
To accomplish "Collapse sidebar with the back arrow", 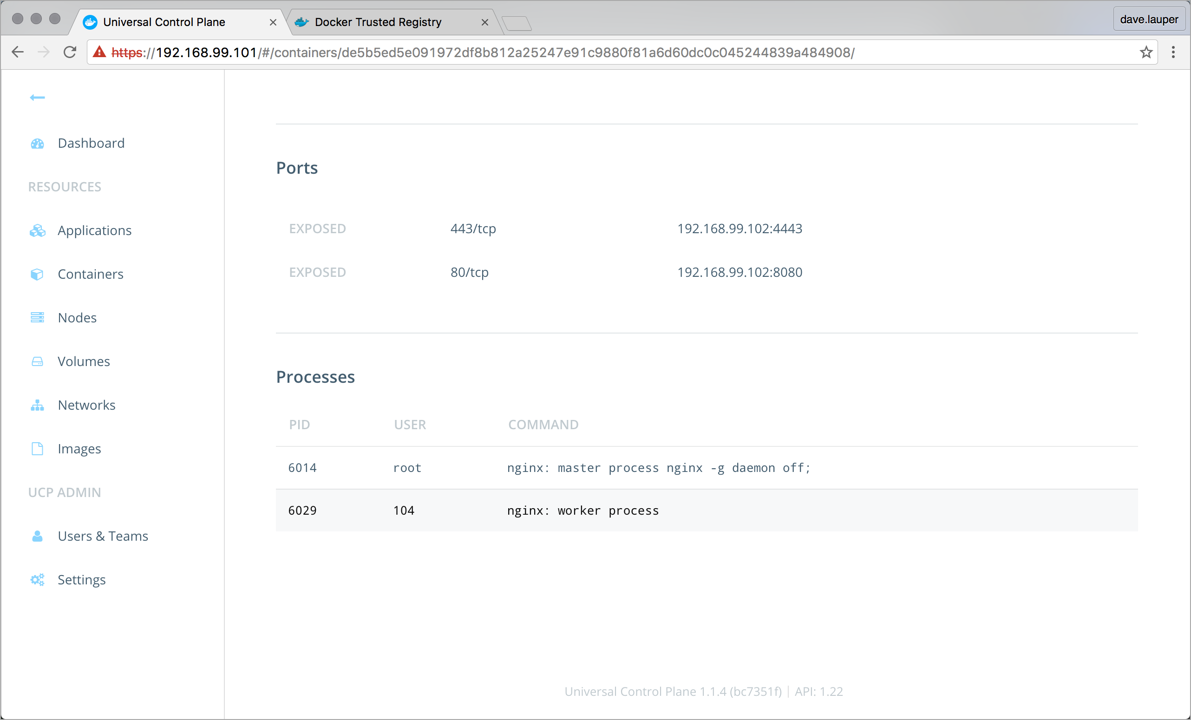I will coord(37,98).
